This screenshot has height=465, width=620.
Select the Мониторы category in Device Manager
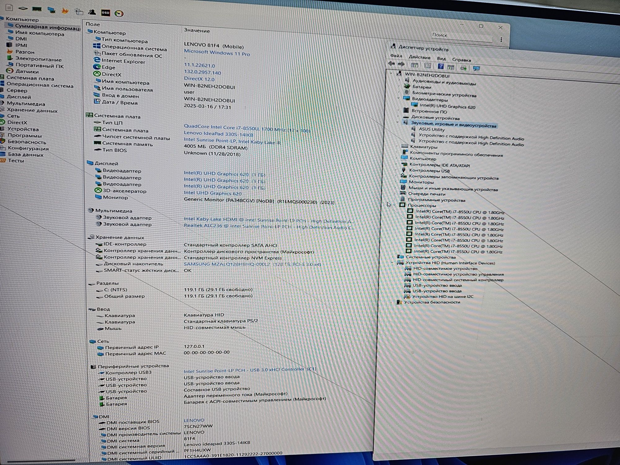tap(421, 182)
